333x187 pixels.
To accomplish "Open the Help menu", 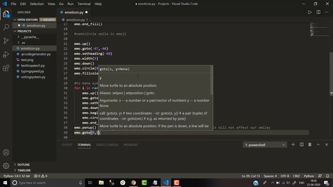I will (98, 4).
